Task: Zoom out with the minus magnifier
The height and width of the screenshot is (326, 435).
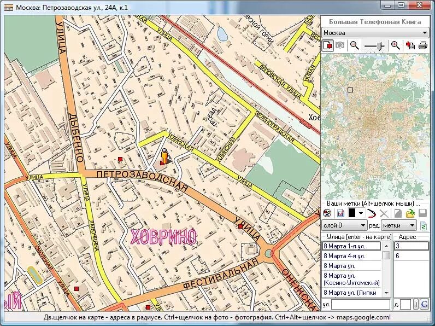Action: [355, 45]
